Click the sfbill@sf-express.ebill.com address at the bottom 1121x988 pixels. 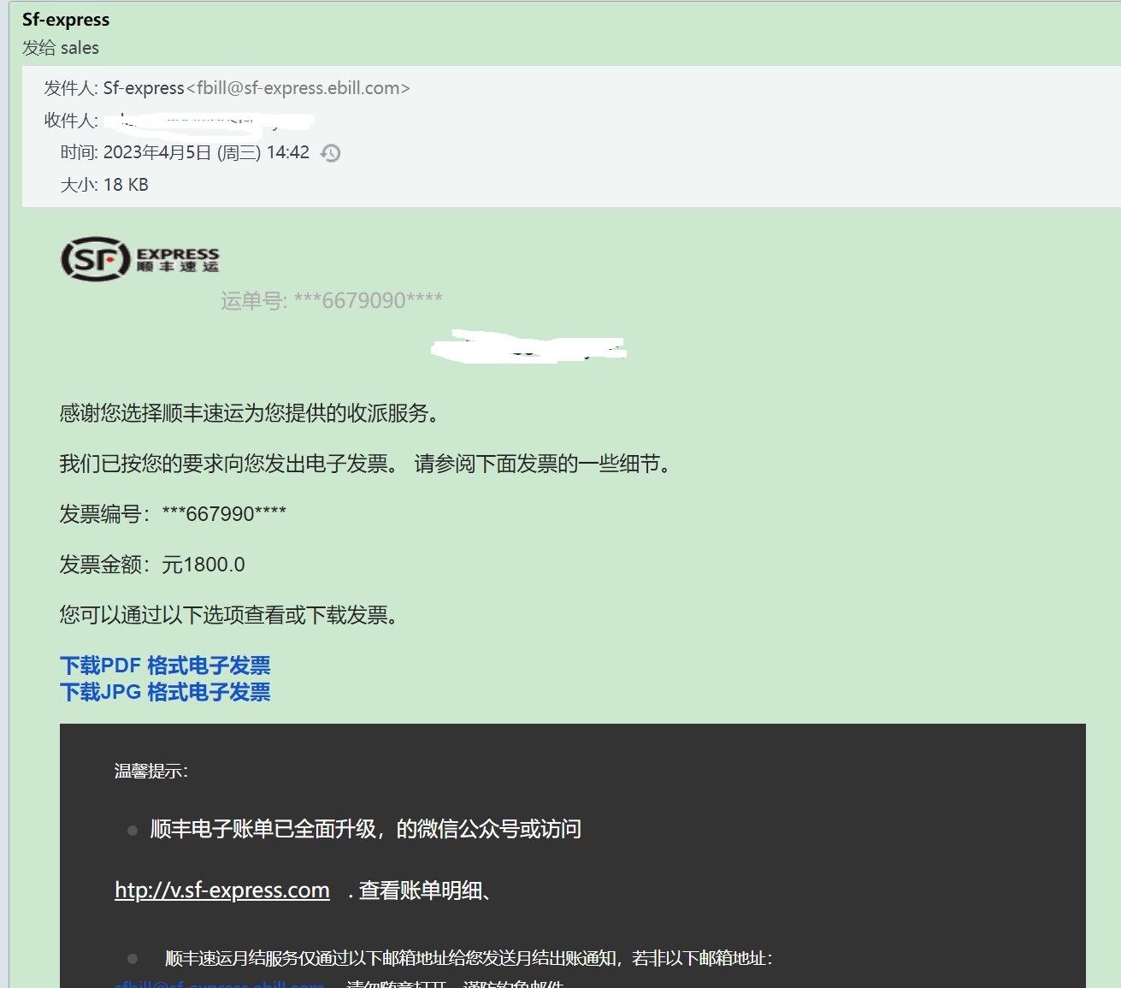click(220, 984)
